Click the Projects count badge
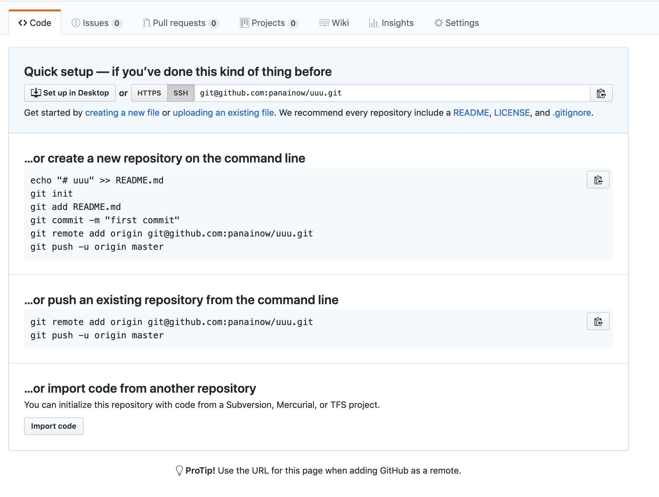 point(293,23)
